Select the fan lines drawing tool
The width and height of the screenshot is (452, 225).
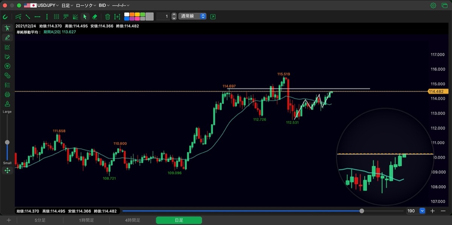(75, 17)
